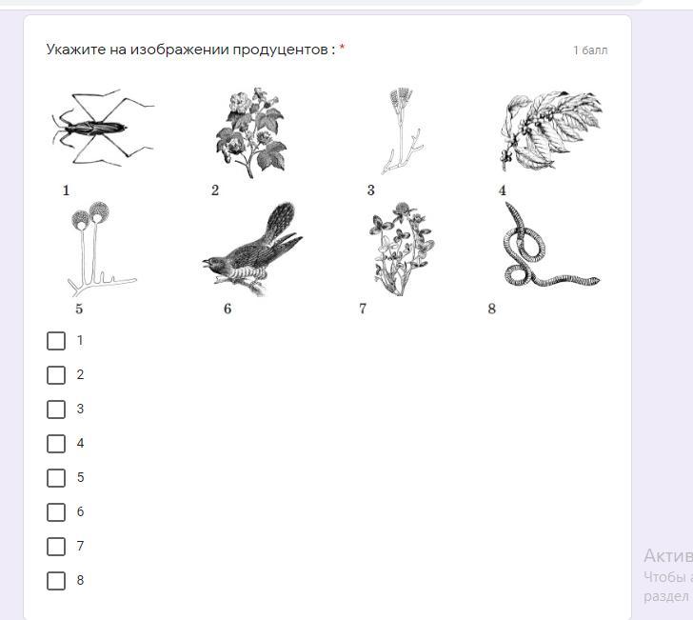This screenshot has width=693, height=620.
Task: Check the checkbox for option 1
Action: click(x=56, y=341)
